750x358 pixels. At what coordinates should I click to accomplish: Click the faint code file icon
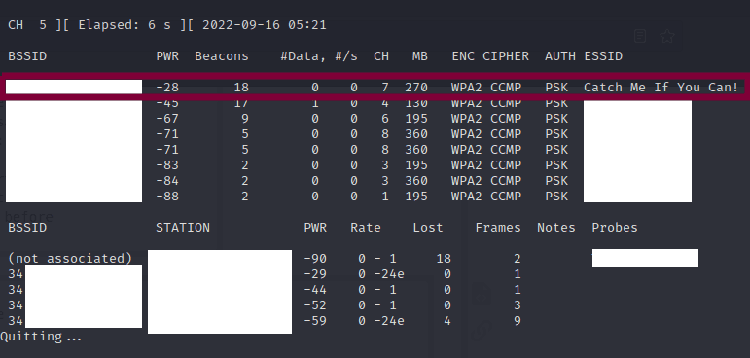tap(481, 296)
